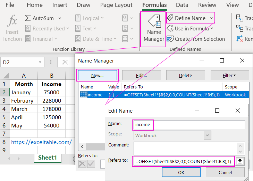Open the exceltable.com hyperlink
Image resolution: width=253 pixels, height=181 pixels.
click(41, 142)
